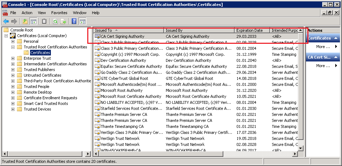Click the Export List toolbar icon

pyautogui.click(x=63, y=21)
